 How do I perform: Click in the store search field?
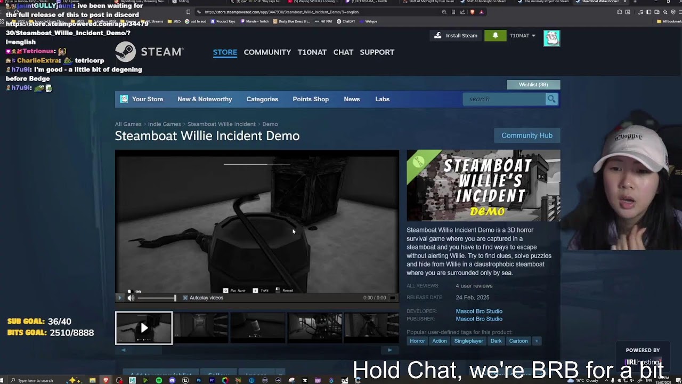pyautogui.click(x=504, y=99)
